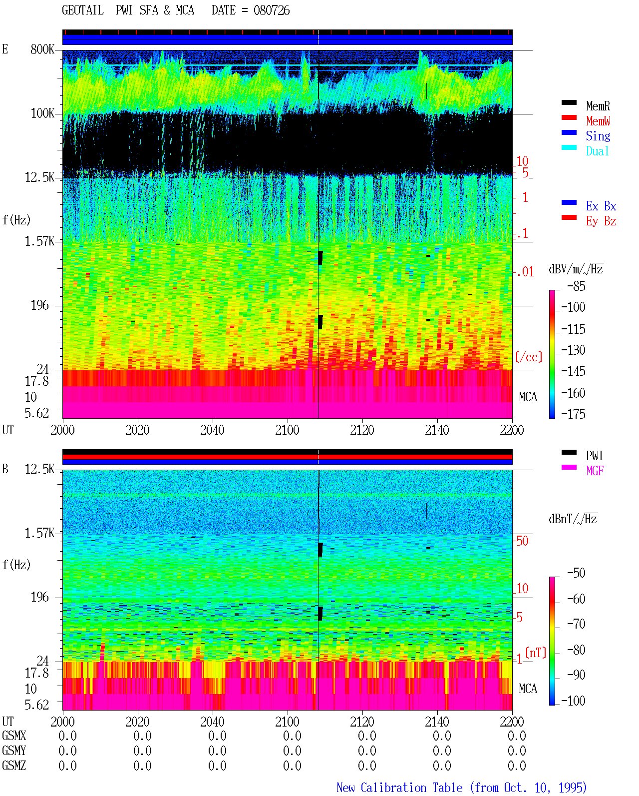Select the Dual legend label

[x=598, y=151]
